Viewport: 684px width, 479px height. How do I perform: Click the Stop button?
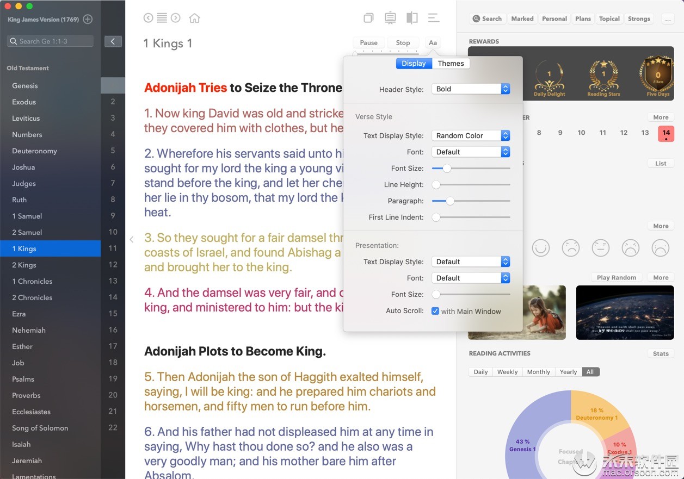[x=403, y=43]
